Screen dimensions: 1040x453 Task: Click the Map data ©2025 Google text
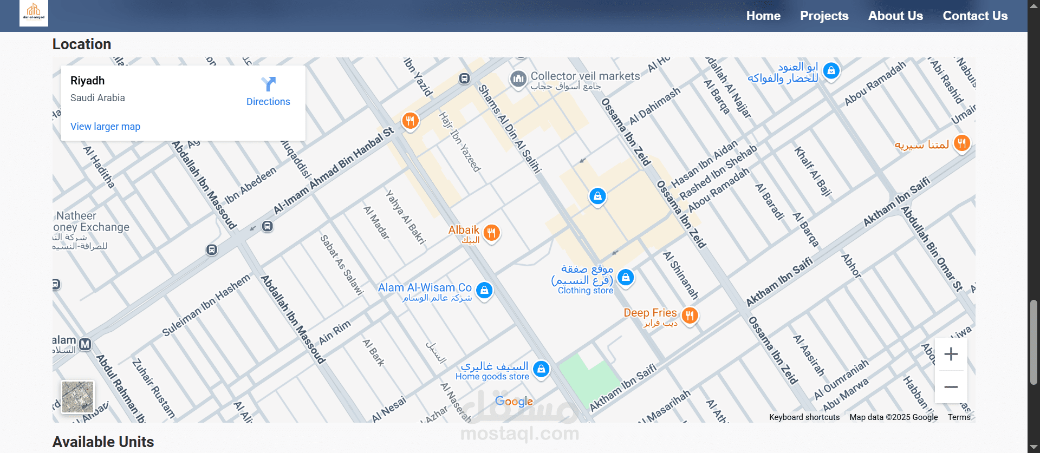coord(893,417)
